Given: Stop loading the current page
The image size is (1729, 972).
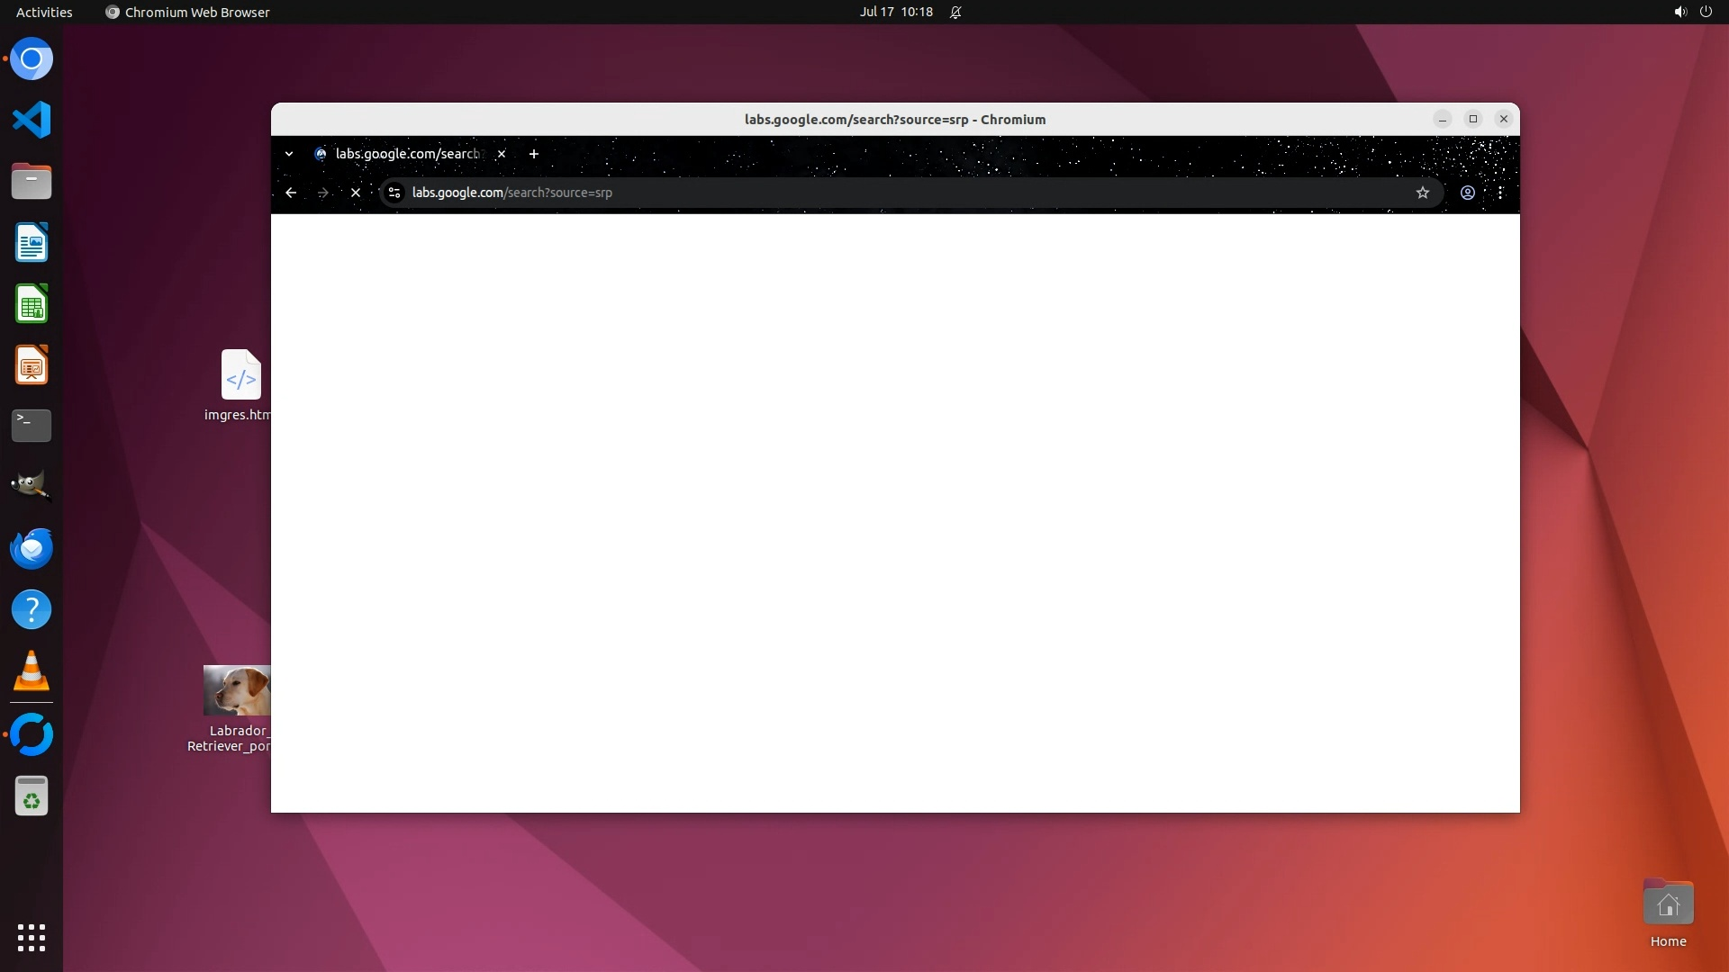Looking at the screenshot, I should tap(356, 193).
